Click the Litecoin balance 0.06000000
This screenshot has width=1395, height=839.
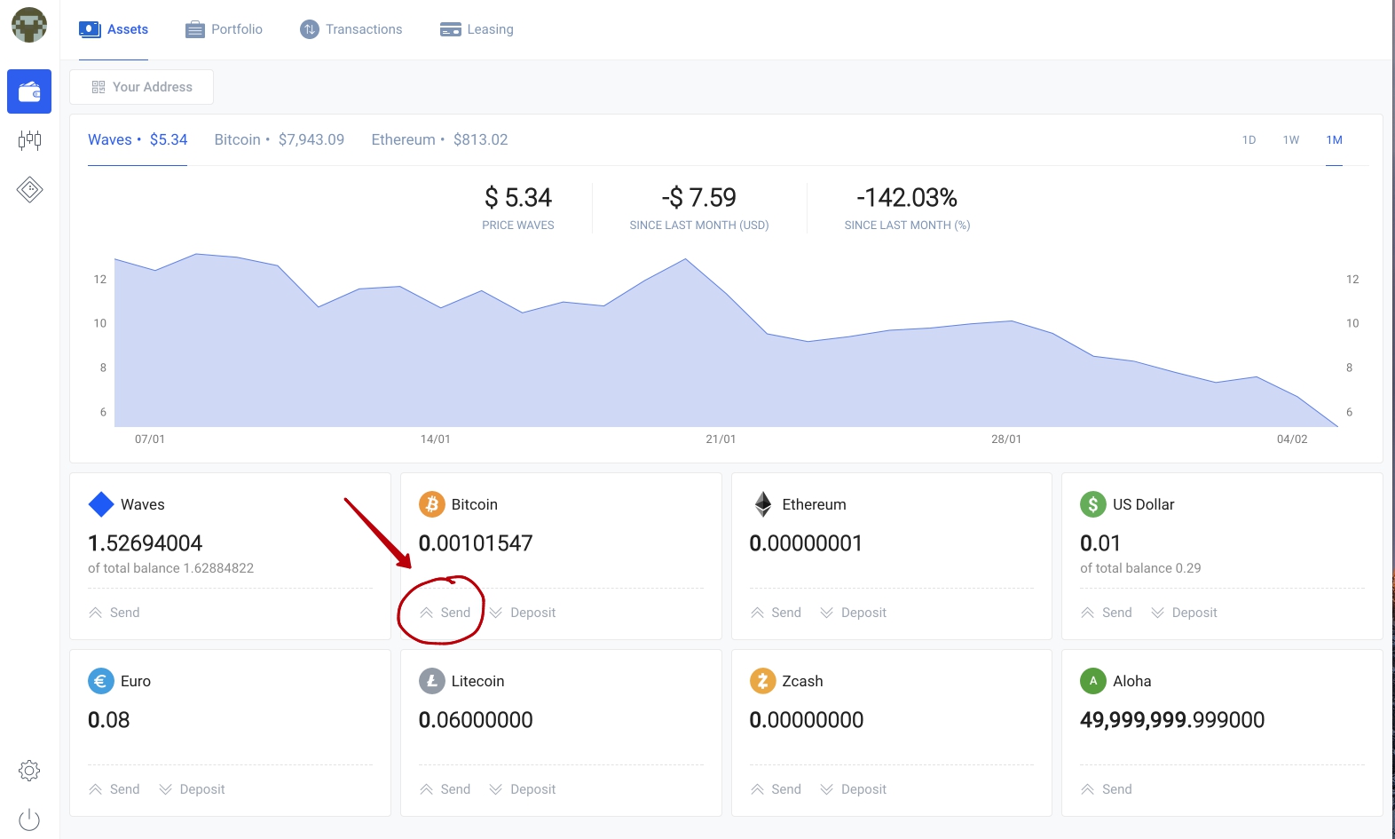pyautogui.click(x=476, y=720)
